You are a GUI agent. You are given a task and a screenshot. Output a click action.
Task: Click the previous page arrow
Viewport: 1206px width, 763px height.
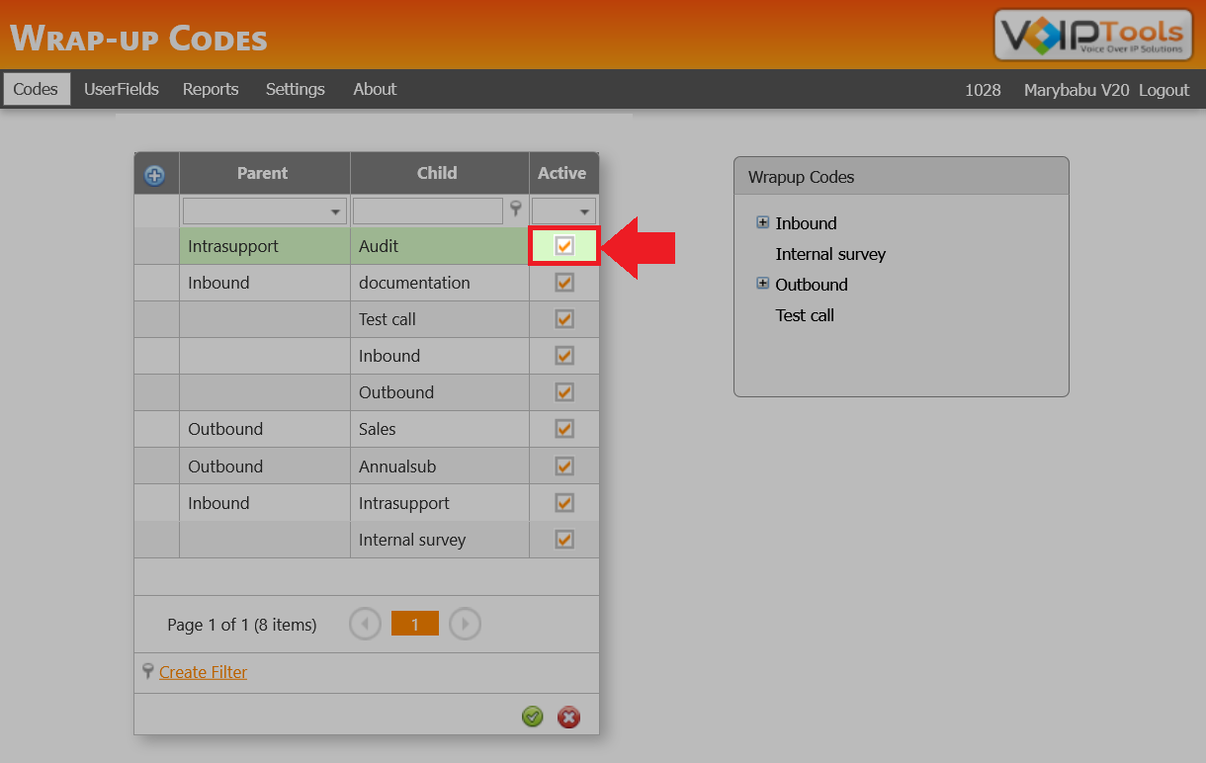365,623
